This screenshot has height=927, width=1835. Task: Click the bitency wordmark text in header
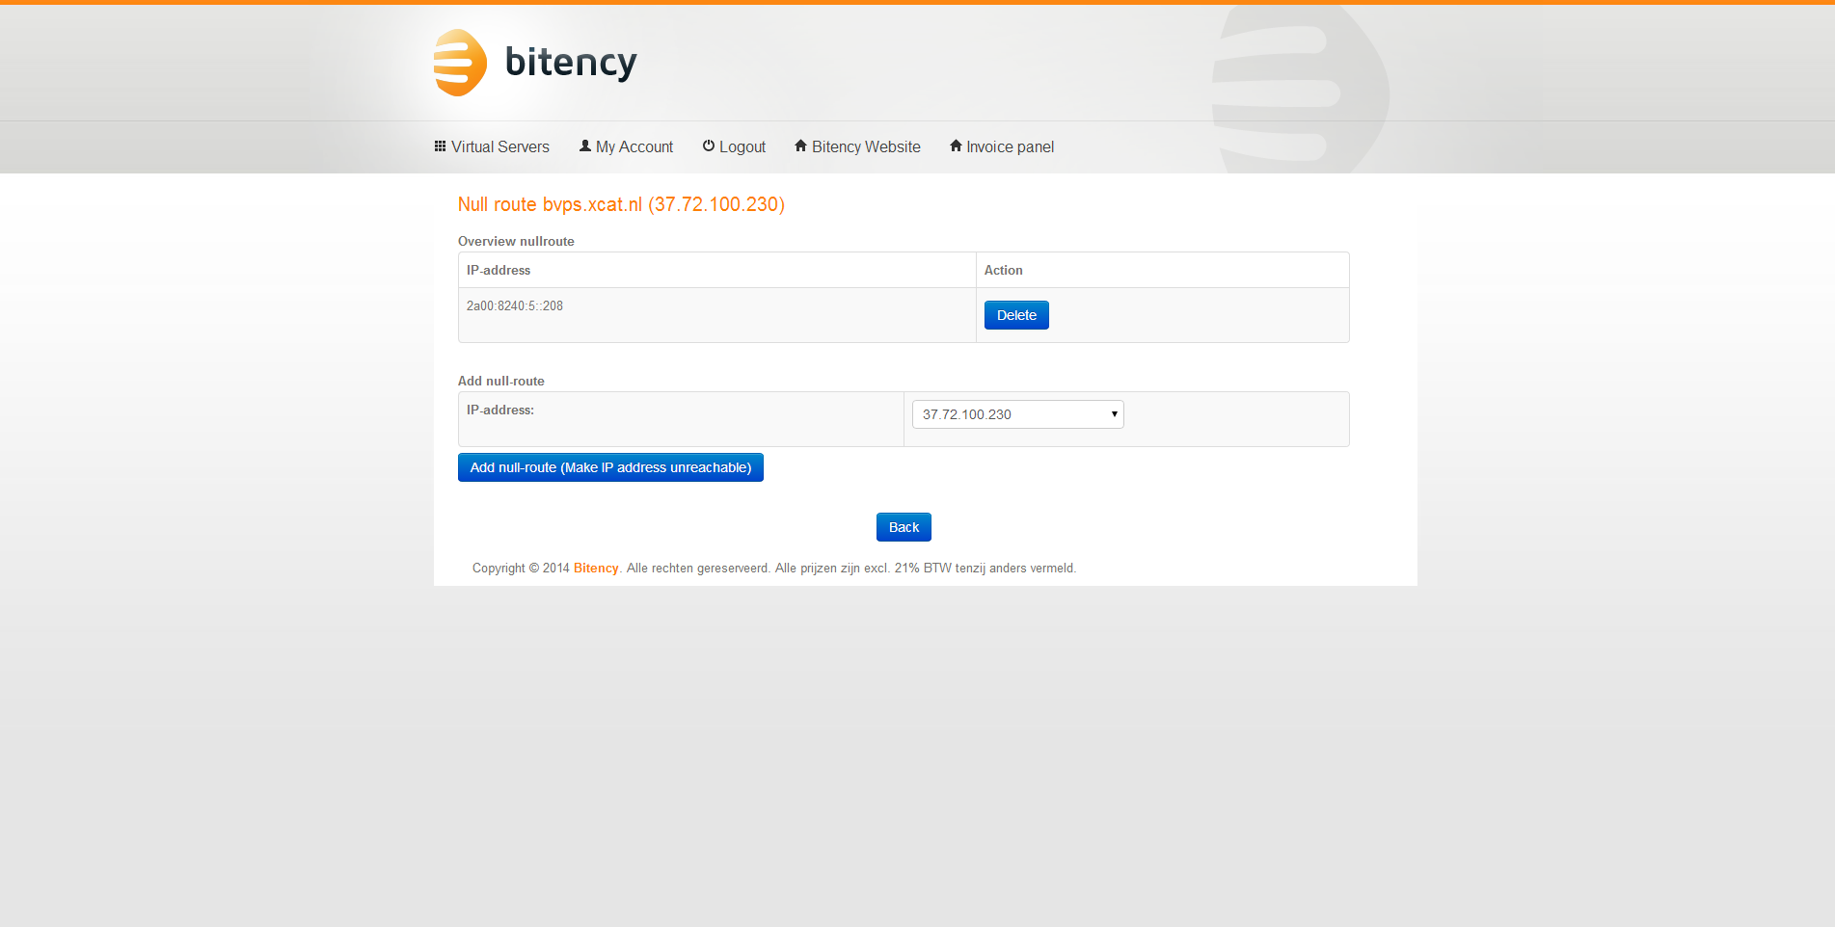click(x=571, y=63)
